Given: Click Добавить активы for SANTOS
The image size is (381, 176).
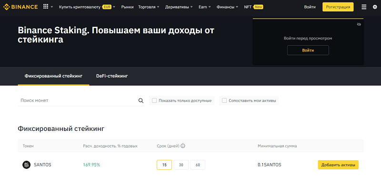Looking at the screenshot, I should click(338, 165).
